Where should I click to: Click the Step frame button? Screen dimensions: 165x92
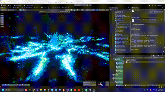pyautogui.click(x=90, y=5)
